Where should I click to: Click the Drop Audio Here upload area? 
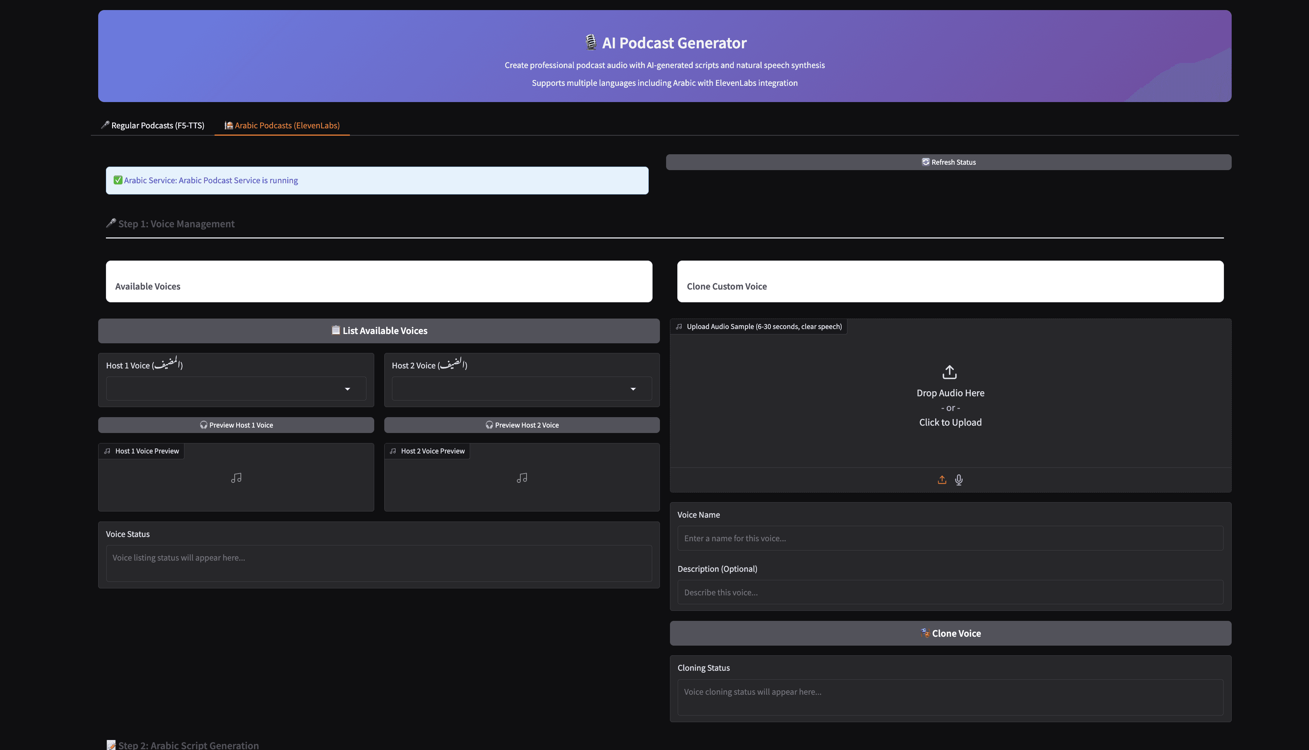click(x=950, y=402)
